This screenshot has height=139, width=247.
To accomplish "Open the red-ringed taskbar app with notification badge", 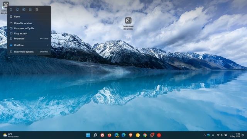I will 152,135.
